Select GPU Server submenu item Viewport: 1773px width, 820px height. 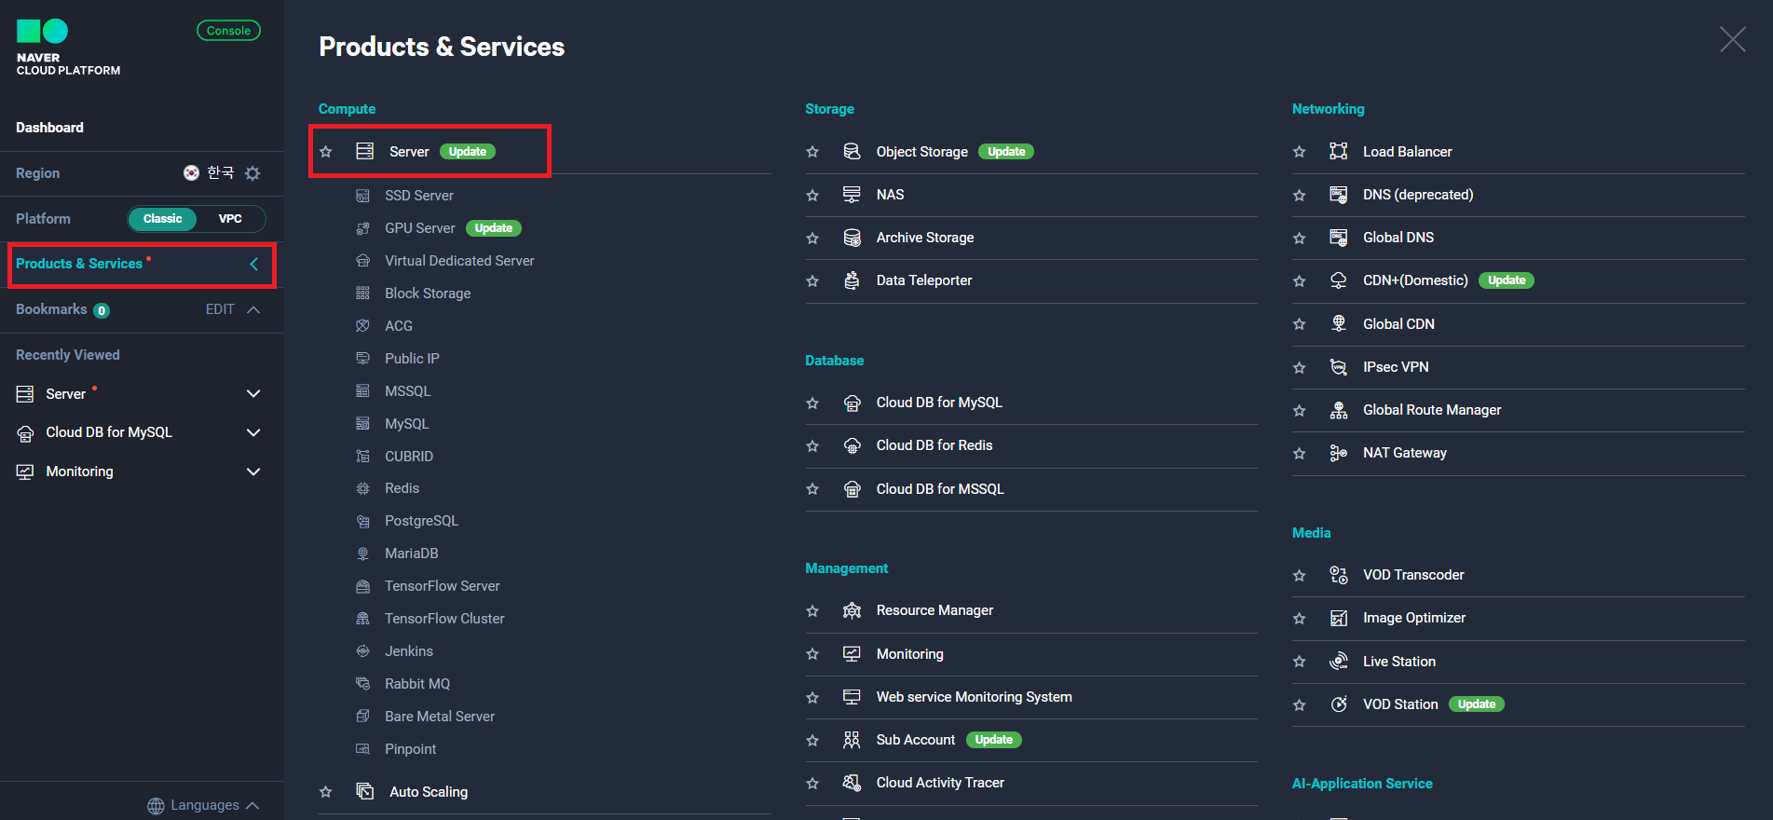[x=420, y=228]
